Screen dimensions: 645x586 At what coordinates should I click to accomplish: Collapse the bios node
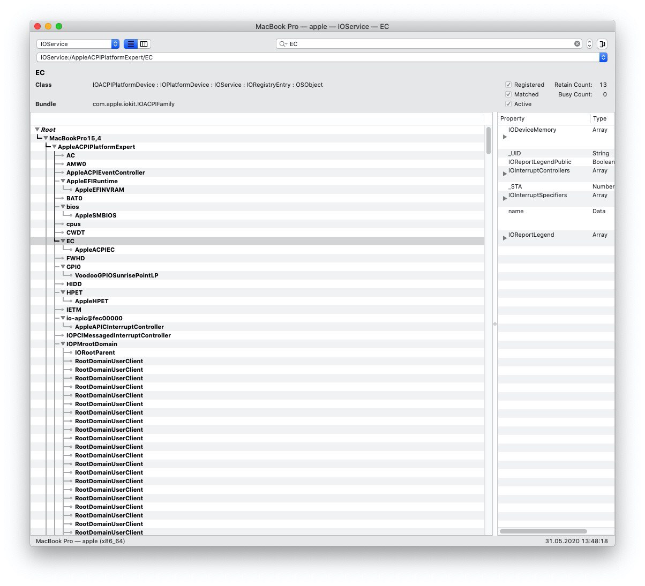click(63, 207)
